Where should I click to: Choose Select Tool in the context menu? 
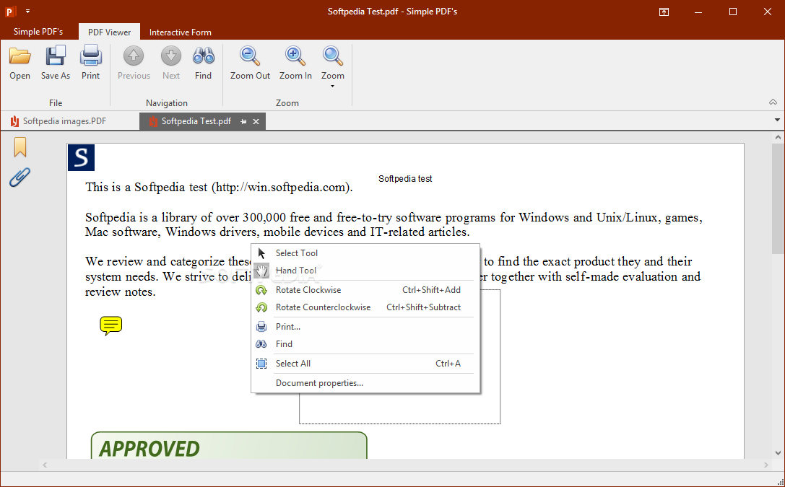click(x=365, y=253)
